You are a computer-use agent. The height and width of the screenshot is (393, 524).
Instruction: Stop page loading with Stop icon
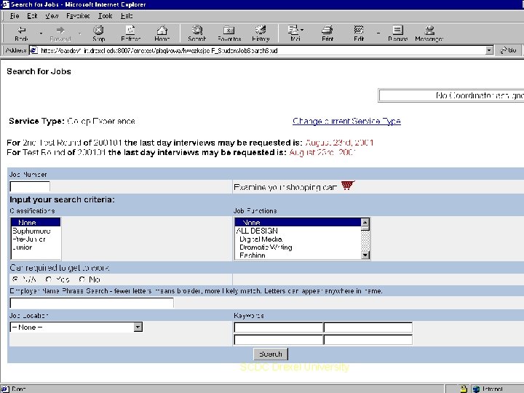pyautogui.click(x=98, y=33)
